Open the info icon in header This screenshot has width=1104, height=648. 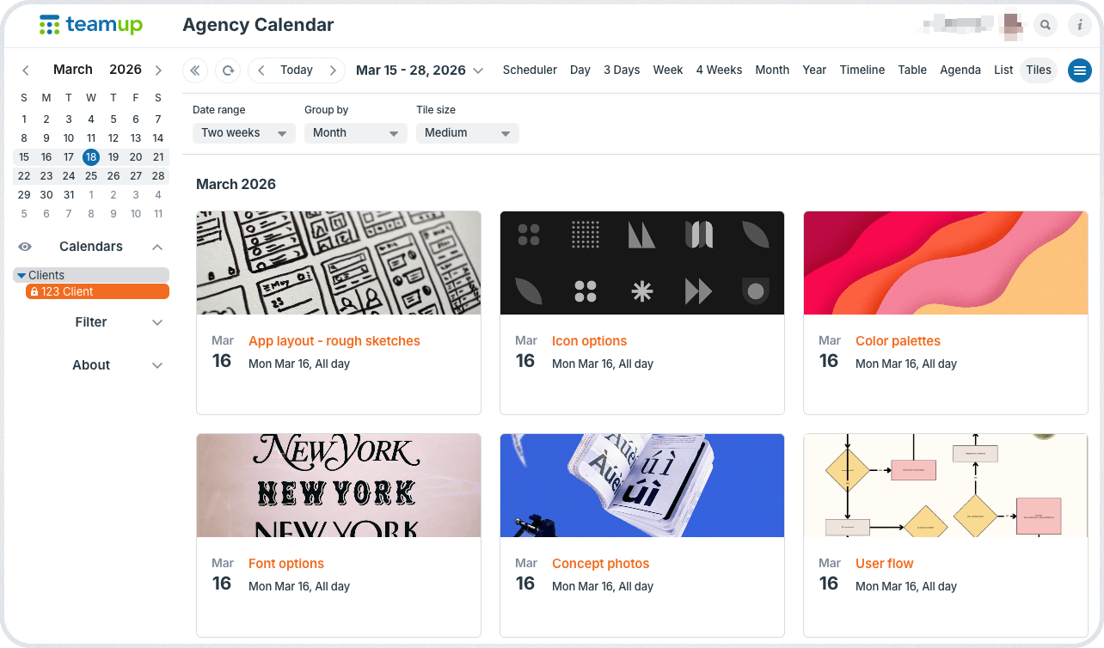(1079, 26)
